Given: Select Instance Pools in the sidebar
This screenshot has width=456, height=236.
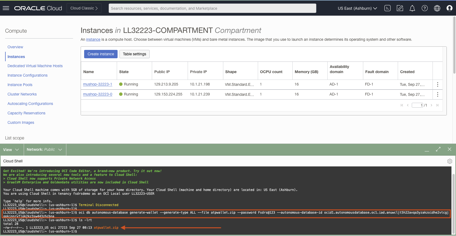Looking at the screenshot, I should pyautogui.click(x=20, y=85).
